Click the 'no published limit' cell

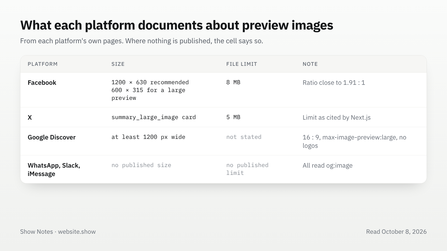[247, 169]
